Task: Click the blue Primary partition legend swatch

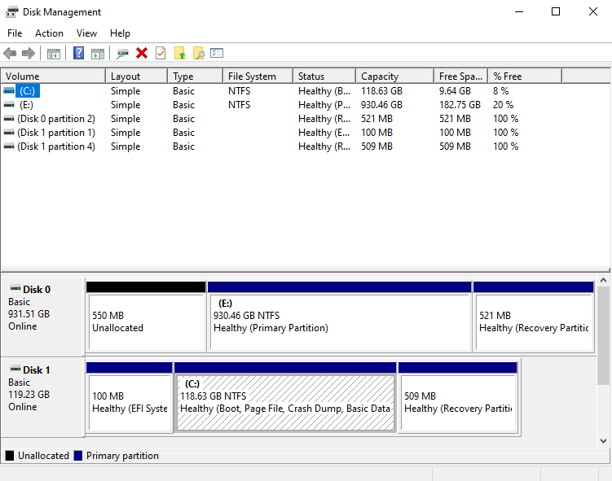Action: click(x=78, y=455)
